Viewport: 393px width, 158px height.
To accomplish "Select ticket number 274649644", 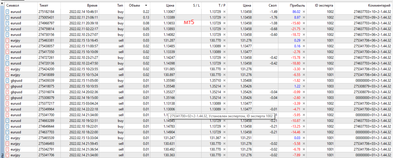I will tap(46, 126).
